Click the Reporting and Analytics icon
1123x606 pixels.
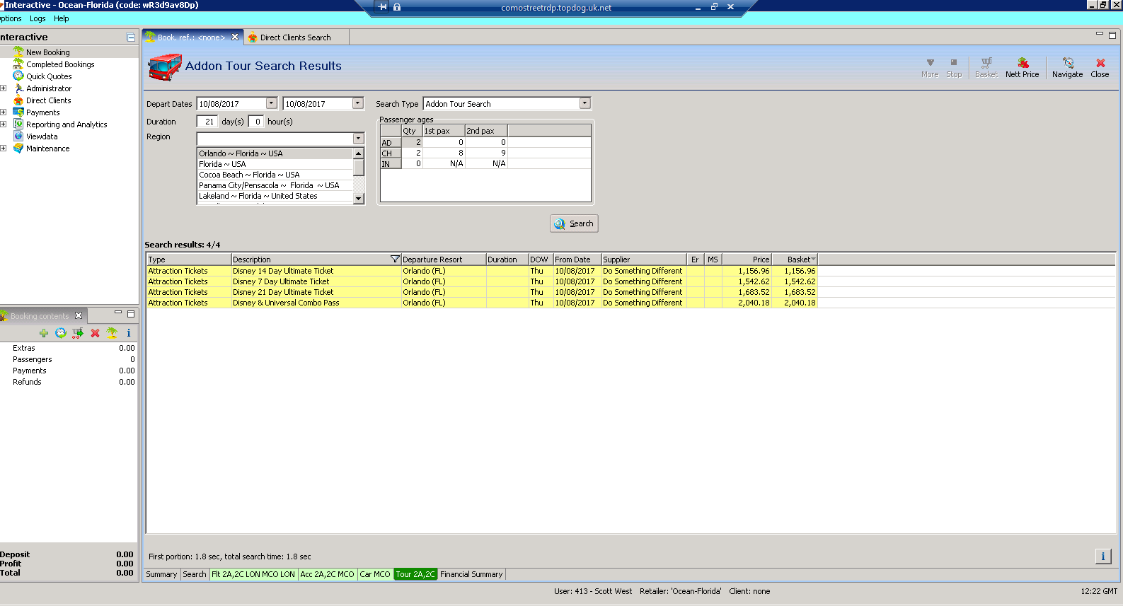coord(18,124)
